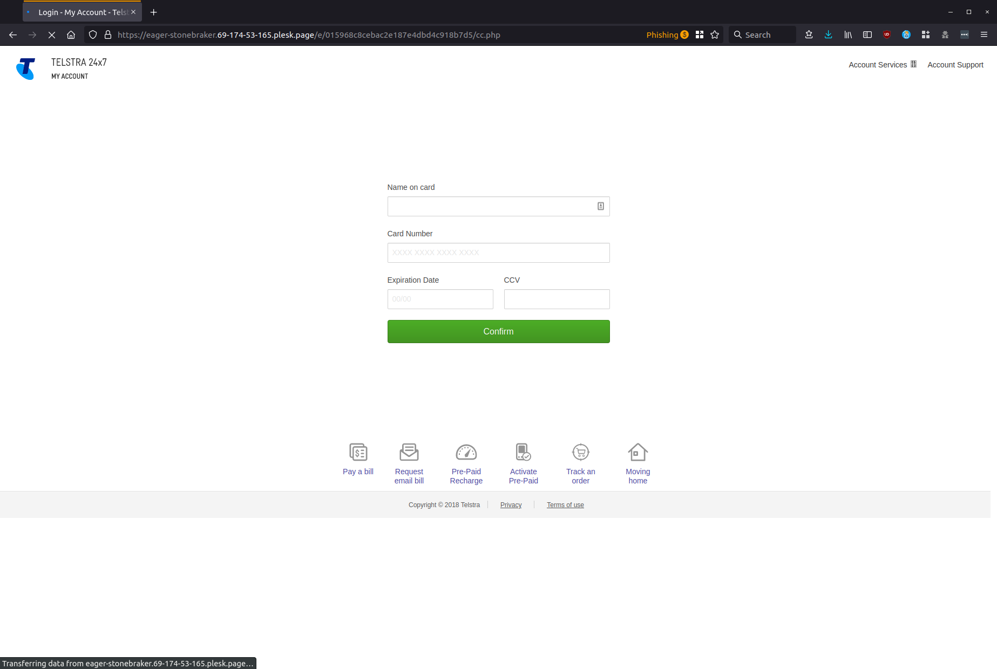Open the Moving home link
The image size is (997, 669).
pos(638,476)
